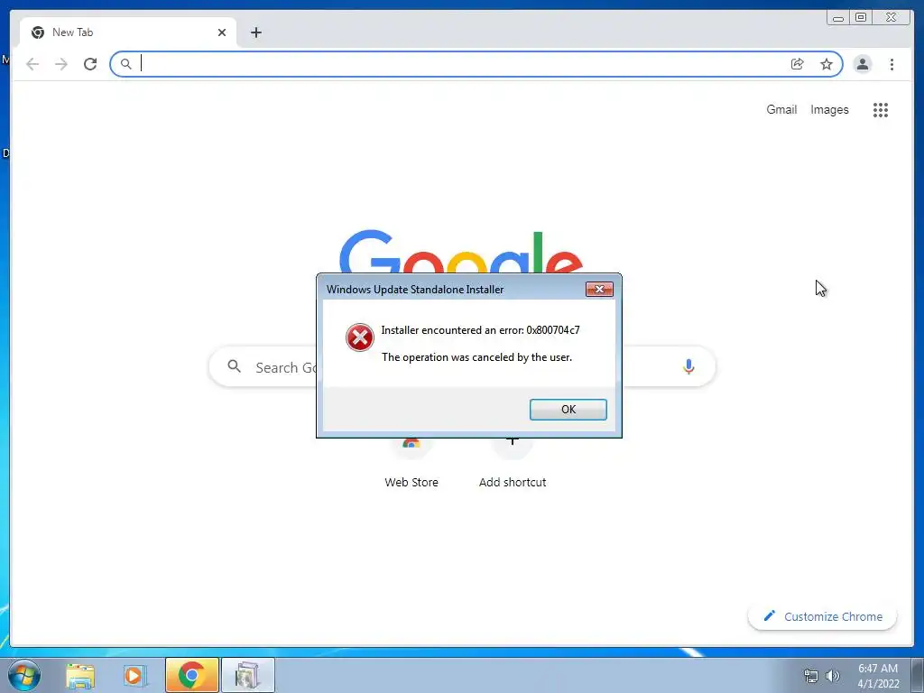Image resolution: width=924 pixels, height=693 pixels.
Task: Click the share page icon in address bar
Action: click(798, 64)
